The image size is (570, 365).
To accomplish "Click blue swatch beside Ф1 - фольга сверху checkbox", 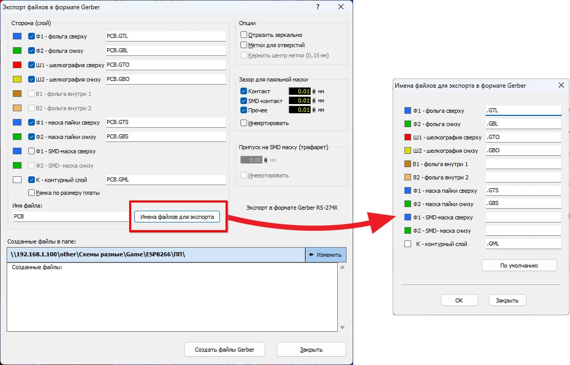I will [x=17, y=36].
